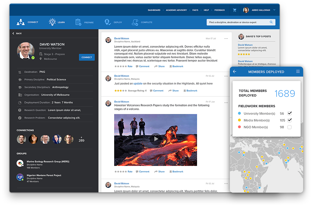Share the security update post
Viewport: 313px width, 210px height.
point(173,91)
